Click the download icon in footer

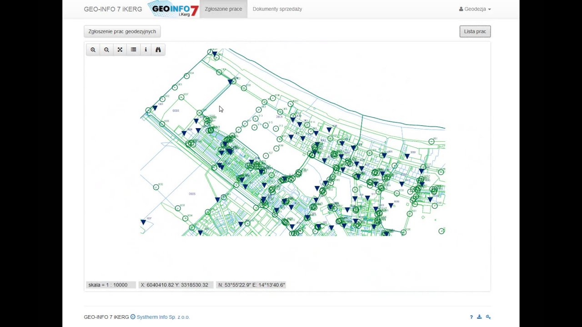pyautogui.click(x=479, y=317)
